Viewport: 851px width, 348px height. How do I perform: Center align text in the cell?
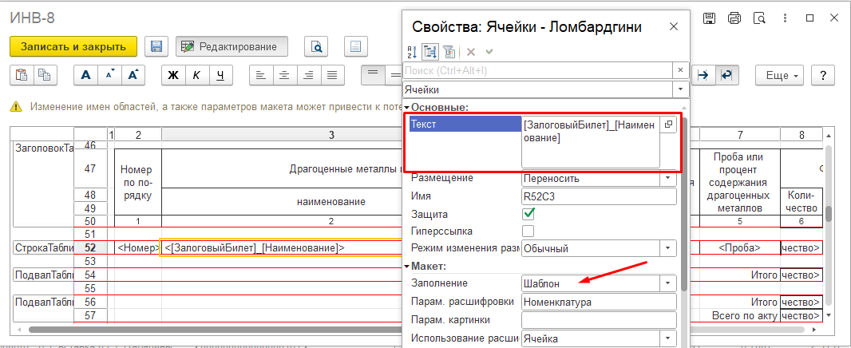click(283, 75)
